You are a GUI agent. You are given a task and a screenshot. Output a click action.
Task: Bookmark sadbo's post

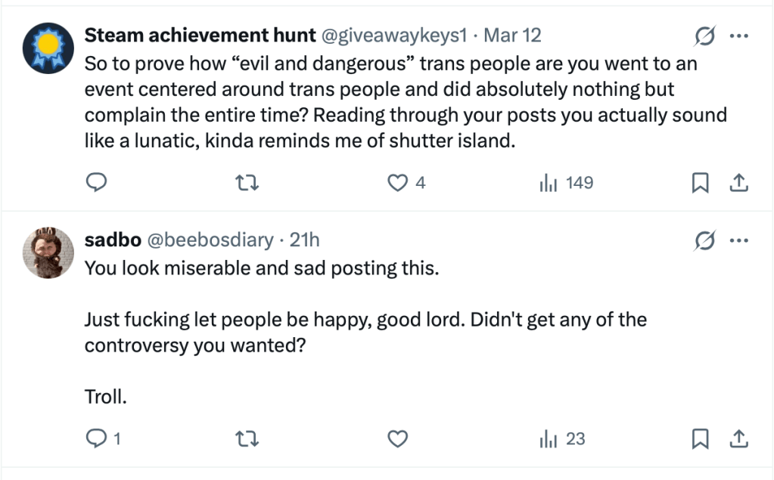(x=701, y=438)
